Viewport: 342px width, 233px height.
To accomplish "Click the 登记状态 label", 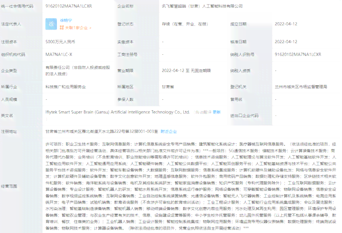I will [x=125, y=24].
